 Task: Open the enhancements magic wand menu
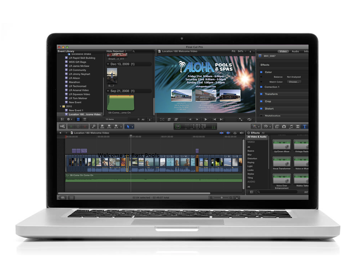pos(255,126)
